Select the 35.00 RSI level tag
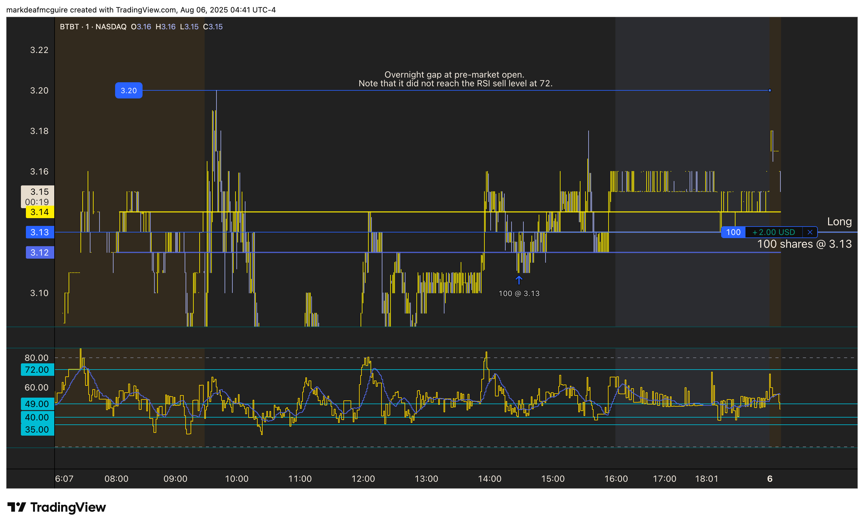This screenshot has width=864, height=526. (x=37, y=430)
